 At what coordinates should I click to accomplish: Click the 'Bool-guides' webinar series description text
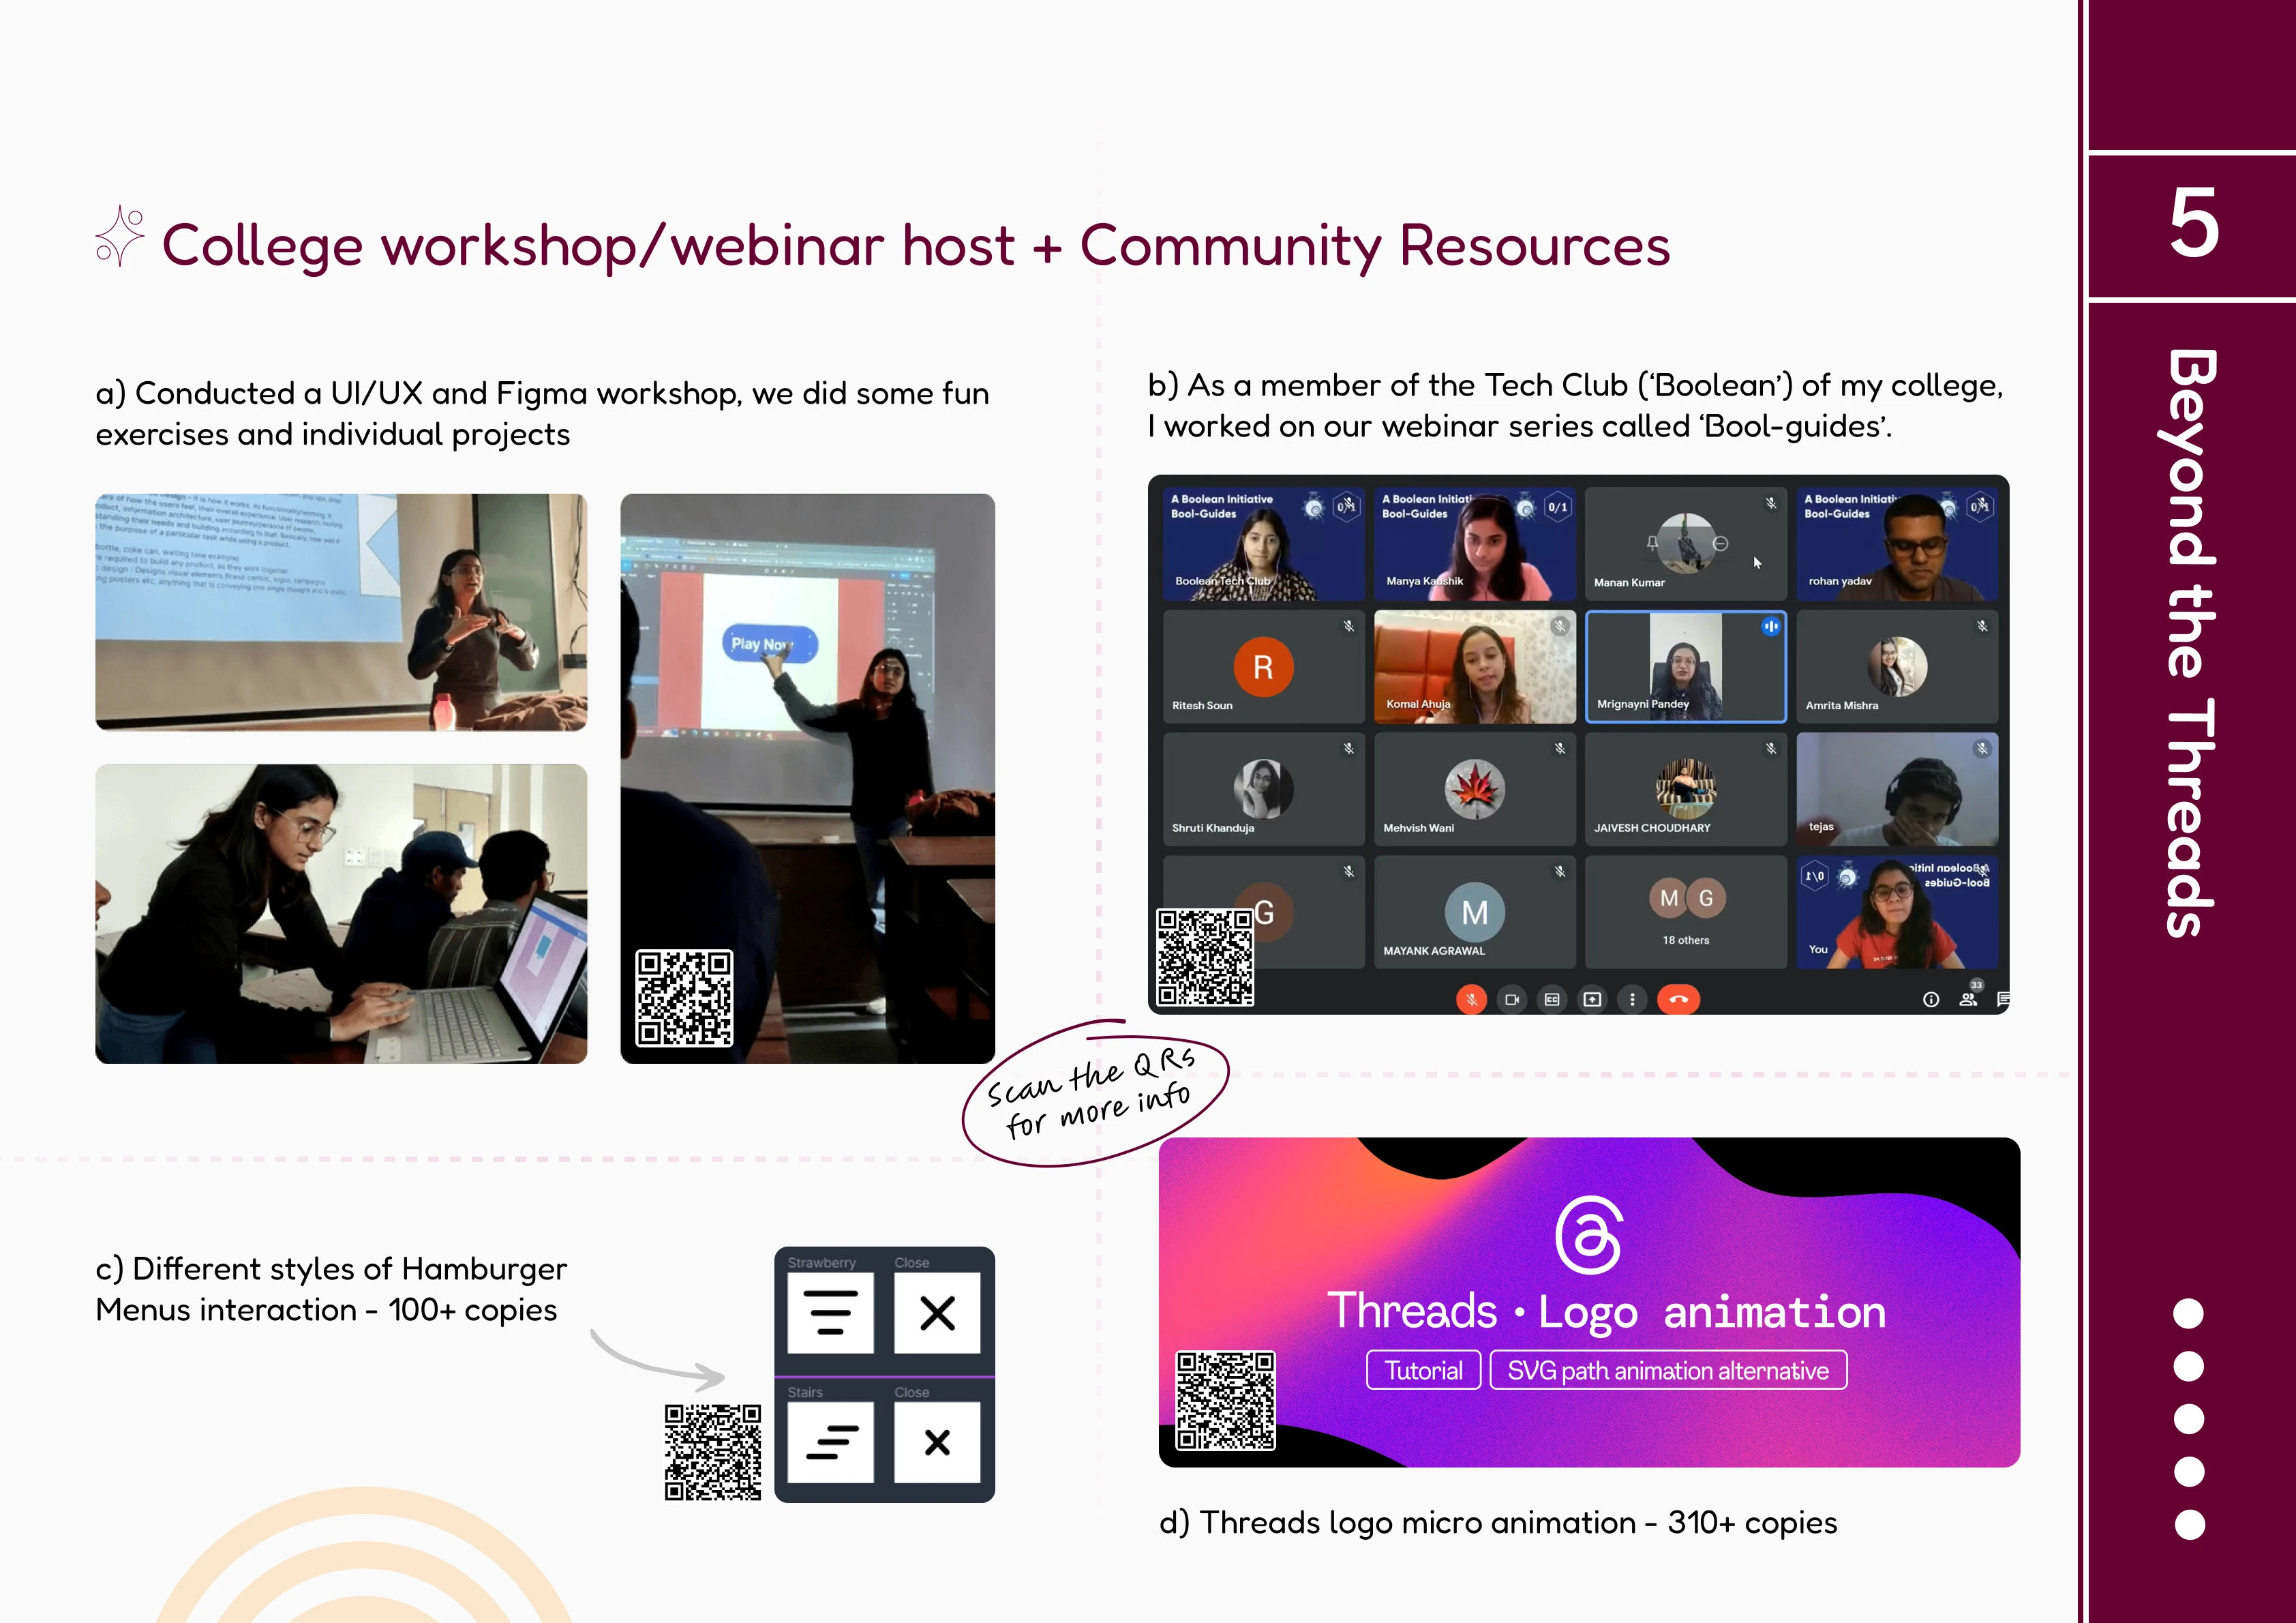pyautogui.click(x=1575, y=405)
